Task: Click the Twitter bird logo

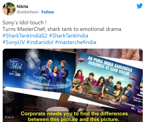Action: (x=139, y=6)
